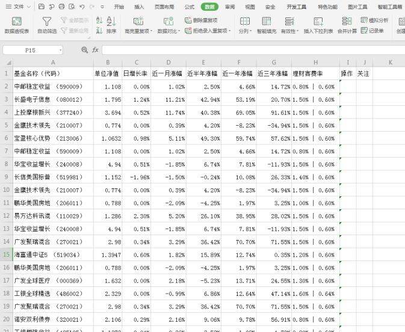Click 拒绝录入重复项 reject duplicate entry
405x332 pixels.
[208, 31]
